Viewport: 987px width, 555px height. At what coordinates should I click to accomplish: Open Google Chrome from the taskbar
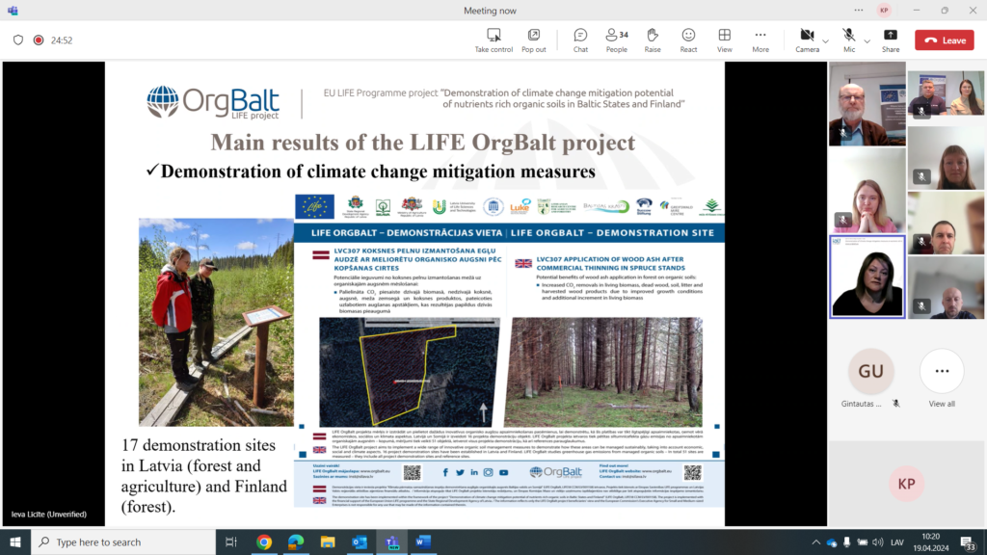click(264, 542)
